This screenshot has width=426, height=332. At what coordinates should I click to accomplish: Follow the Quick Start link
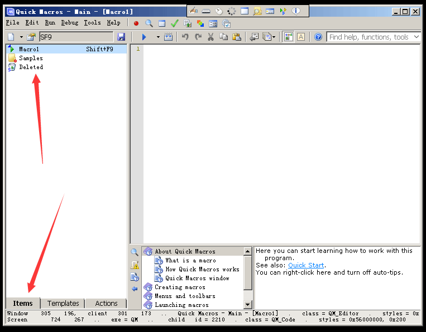pyautogui.click(x=306, y=265)
